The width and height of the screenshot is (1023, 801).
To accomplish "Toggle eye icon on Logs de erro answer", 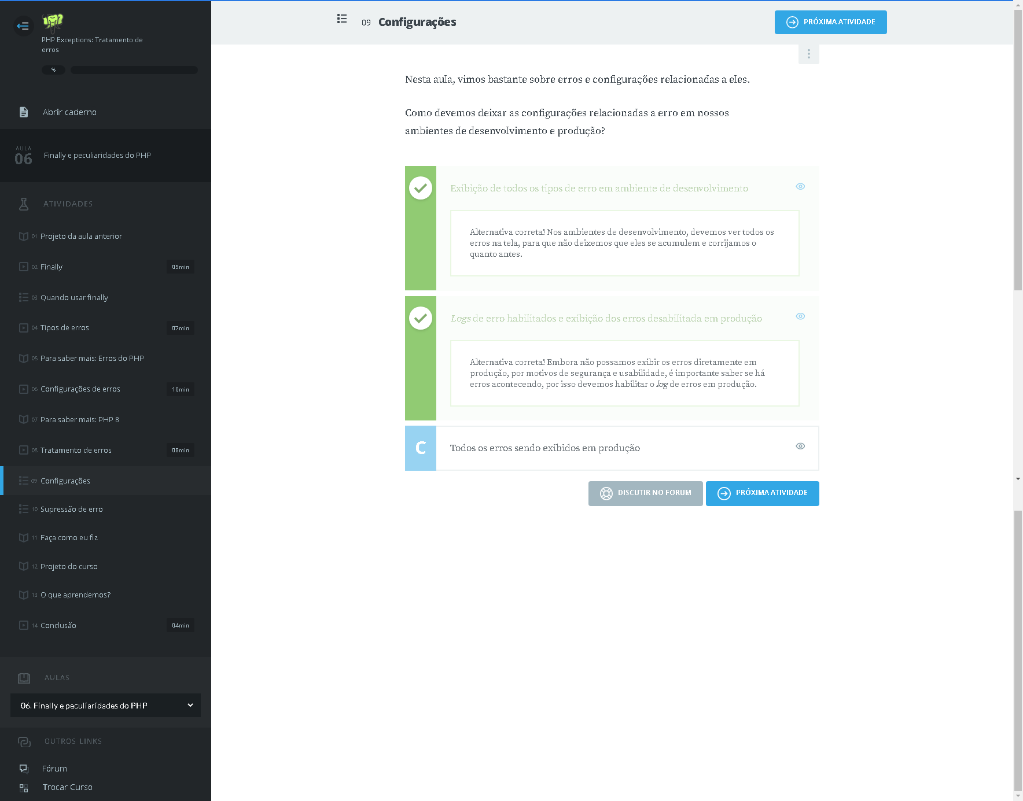I will (800, 316).
